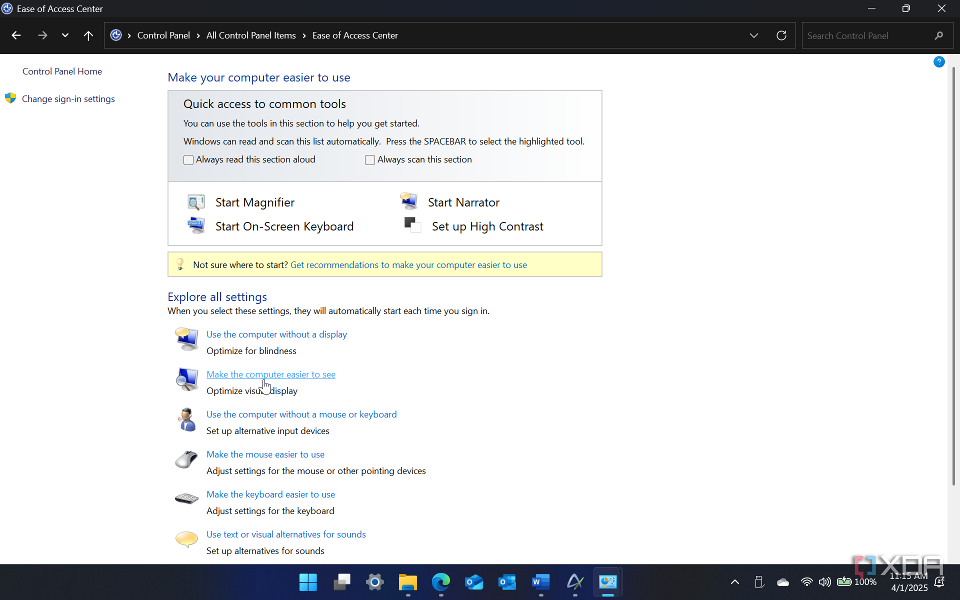Open Make the mouse easier to use
960x600 pixels.
click(265, 454)
